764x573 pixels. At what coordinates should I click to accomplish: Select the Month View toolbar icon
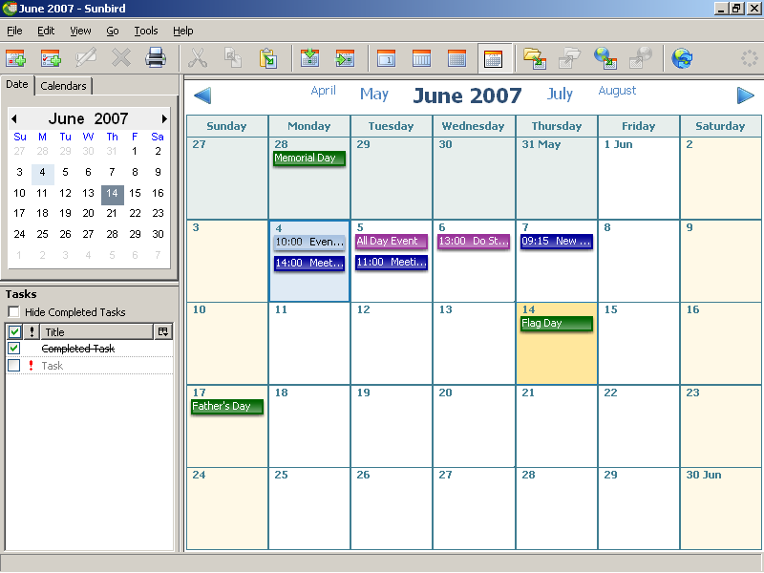(x=492, y=58)
